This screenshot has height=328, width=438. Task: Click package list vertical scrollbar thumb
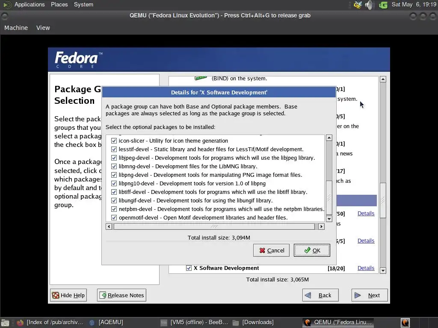tap(329, 197)
